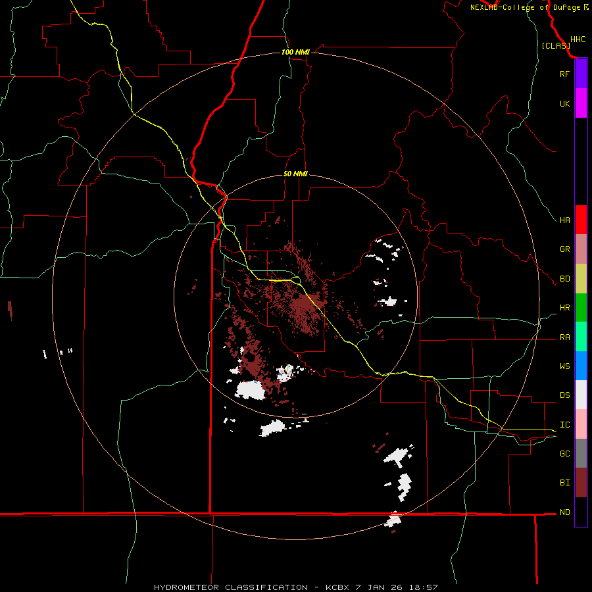Image resolution: width=592 pixels, height=592 pixels.
Task: Click the GC gray legend swatch
Action: (581, 453)
